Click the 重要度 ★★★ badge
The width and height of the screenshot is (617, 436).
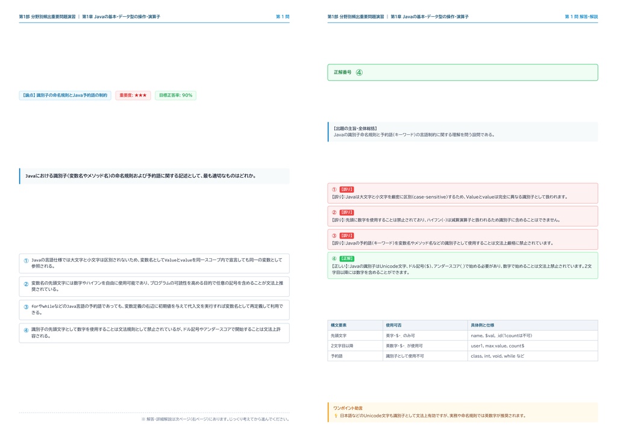[133, 96]
